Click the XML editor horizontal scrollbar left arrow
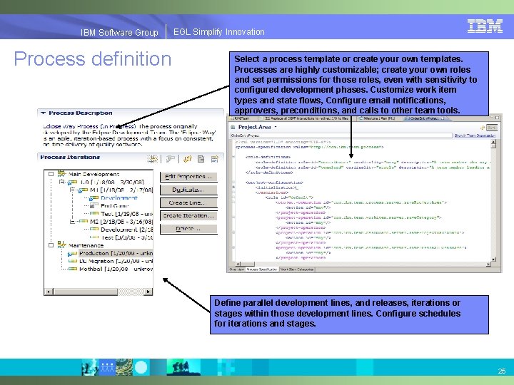Viewport: 514px width, 385px height. 238,264
